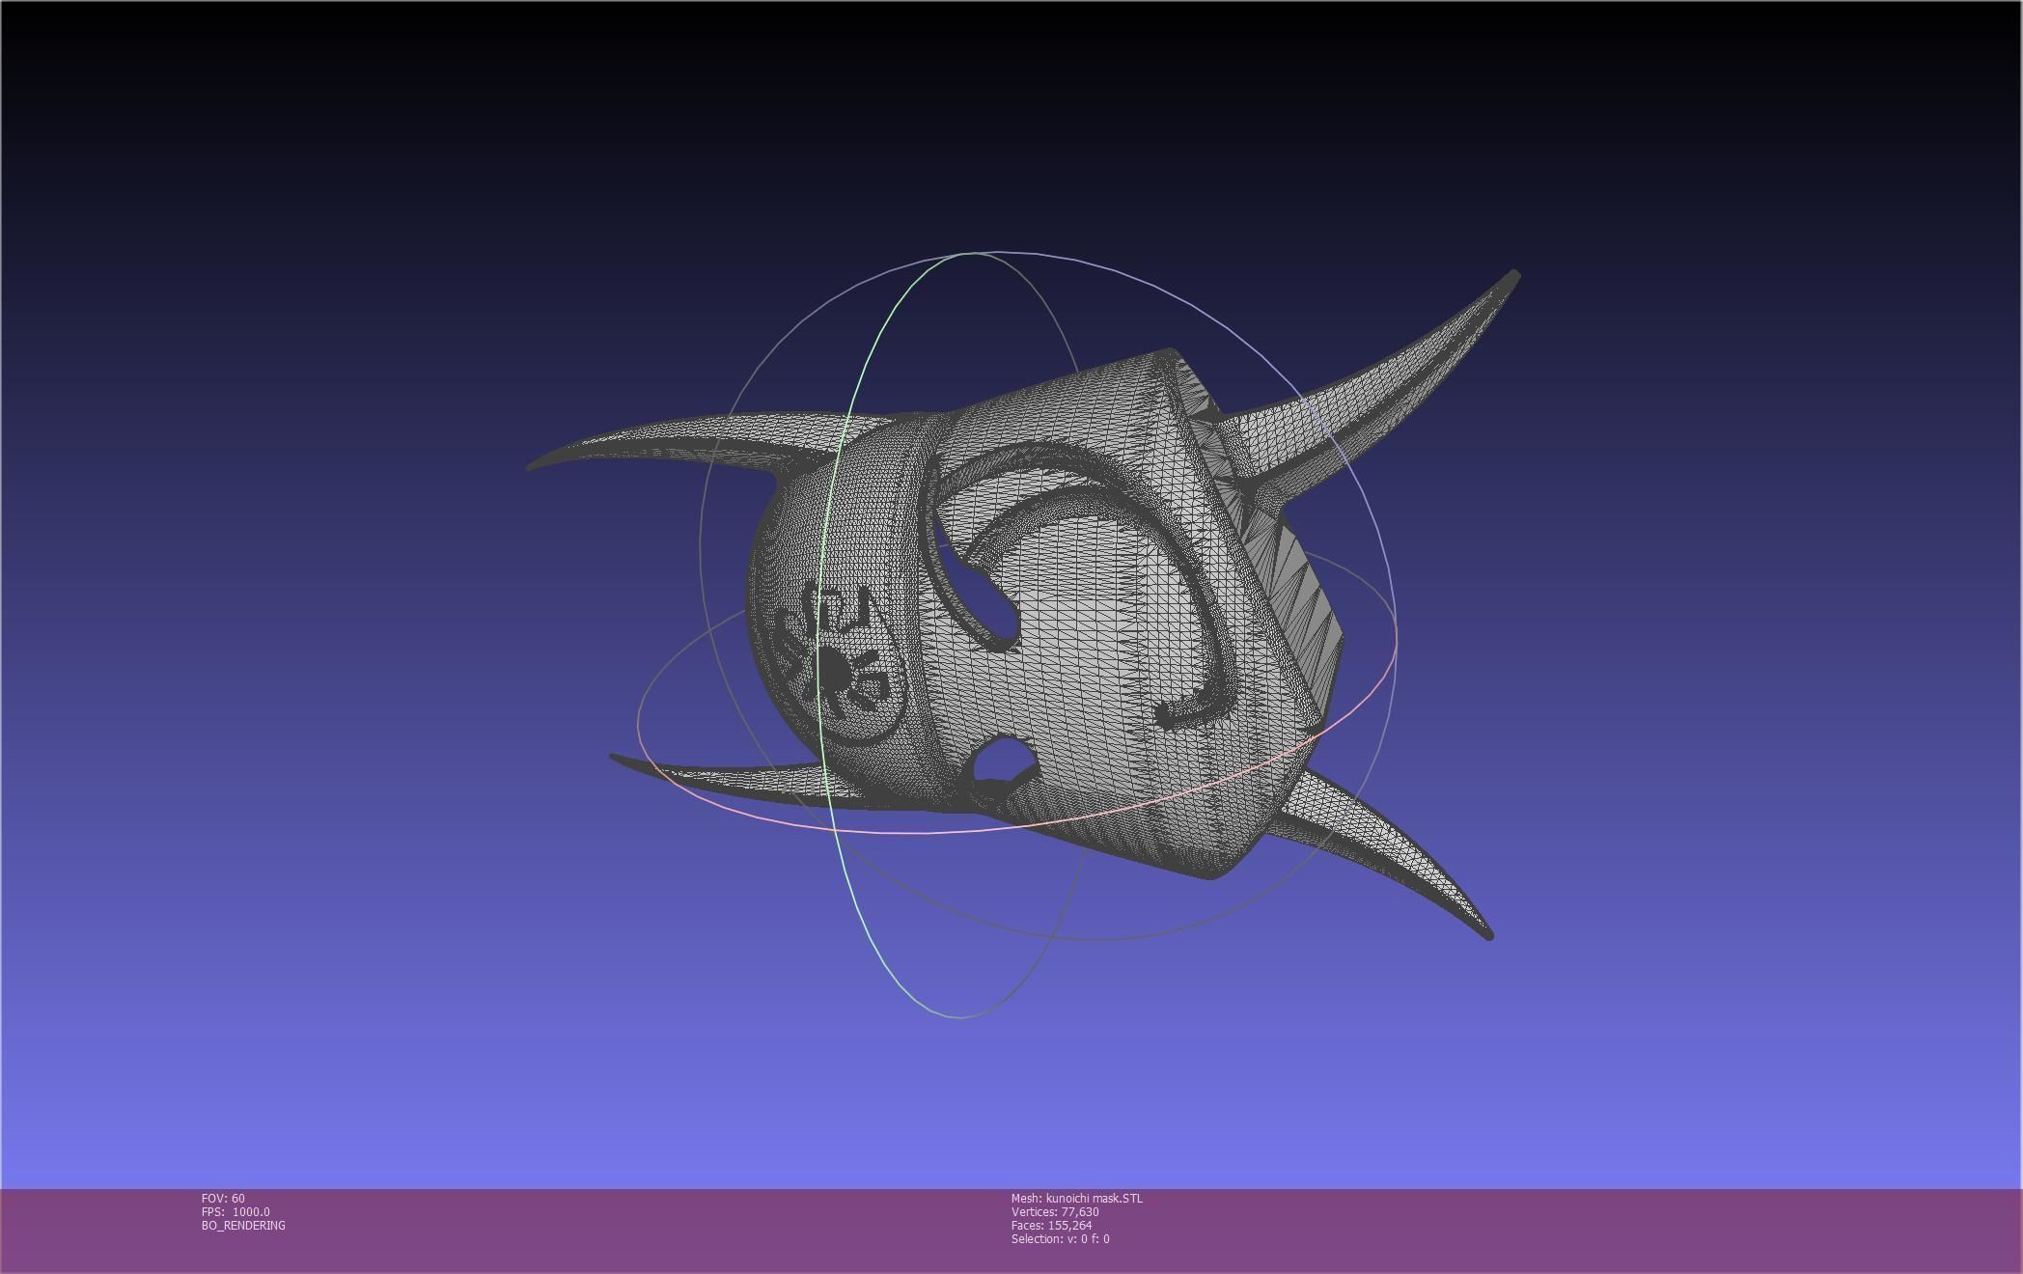This screenshot has height=1274, width=2023.
Task: Click the Selection v: 0 f: 0 text
Action: 1060,1239
